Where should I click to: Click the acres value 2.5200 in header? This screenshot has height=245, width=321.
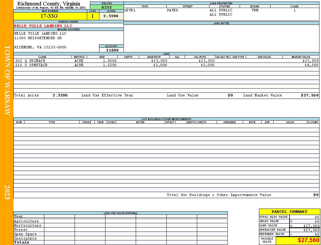[x=111, y=16]
